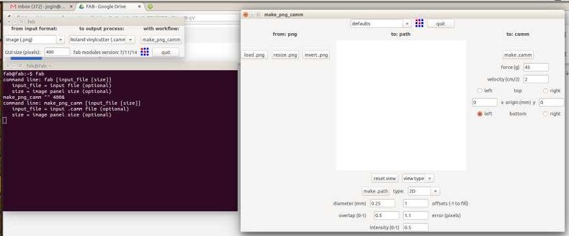
Task: Click the velocity field showing 2
Action: [536, 79]
